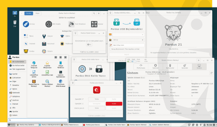The width and height of the screenshot is (217, 127).
Task: Click red Kaldır button for OpenJDK 11
Action: coord(114,104)
